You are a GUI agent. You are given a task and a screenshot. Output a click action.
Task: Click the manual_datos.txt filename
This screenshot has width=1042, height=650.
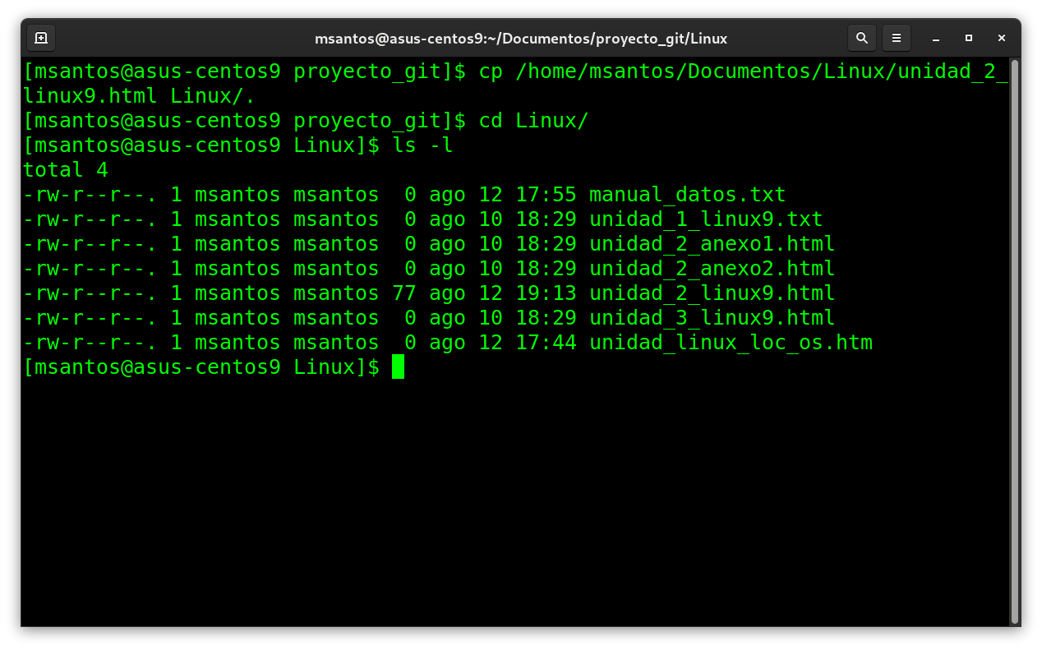pyautogui.click(x=687, y=195)
